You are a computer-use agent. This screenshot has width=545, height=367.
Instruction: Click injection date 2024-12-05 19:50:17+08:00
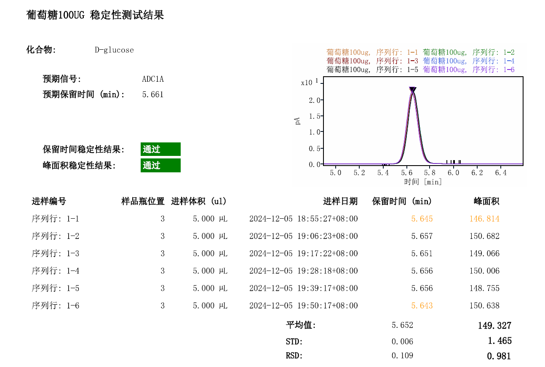click(304, 305)
